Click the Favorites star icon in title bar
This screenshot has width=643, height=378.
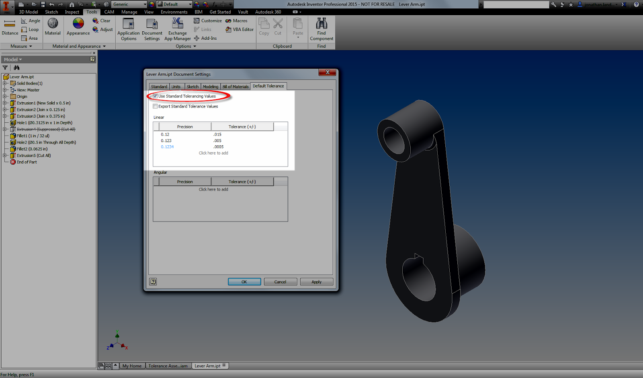[x=571, y=4]
